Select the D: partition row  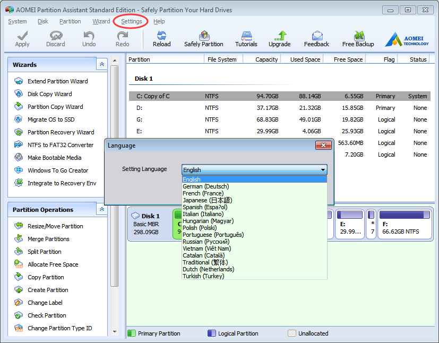[x=279, y=108]
